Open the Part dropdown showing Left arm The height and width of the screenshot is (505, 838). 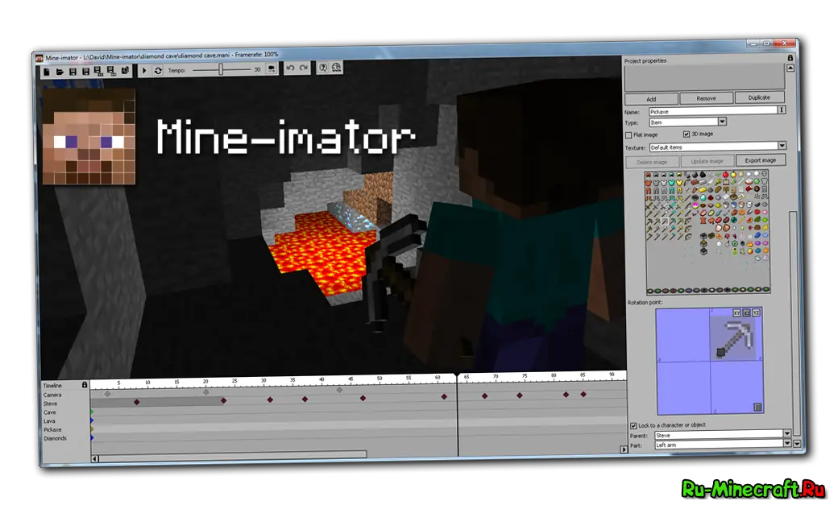tap(723, 445)
